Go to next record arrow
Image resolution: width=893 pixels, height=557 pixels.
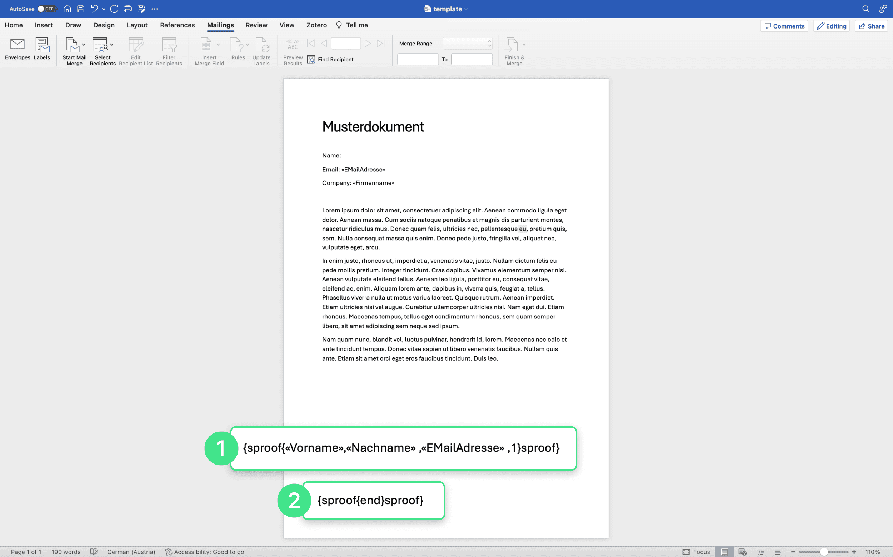tap(368, 44)
